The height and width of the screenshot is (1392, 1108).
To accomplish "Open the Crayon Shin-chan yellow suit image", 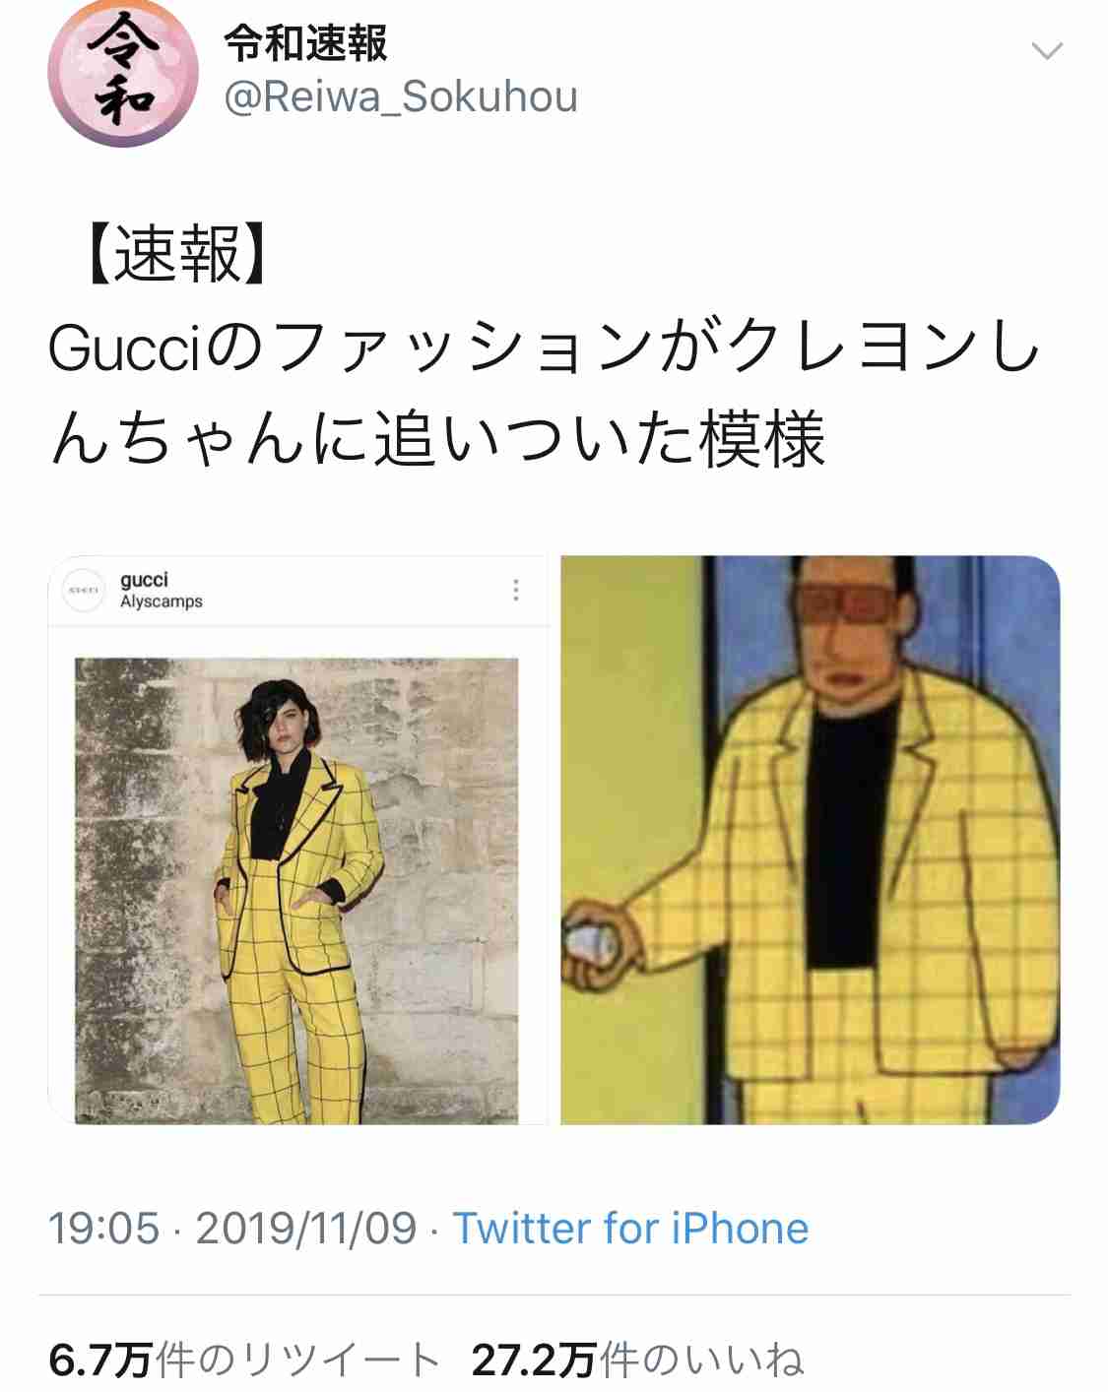I will [x=810, y=840].
